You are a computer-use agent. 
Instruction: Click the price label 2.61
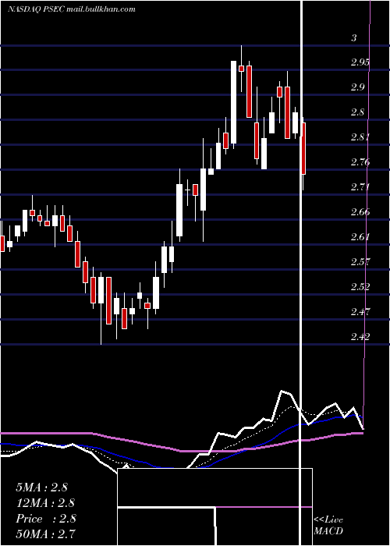pos(360,237)
